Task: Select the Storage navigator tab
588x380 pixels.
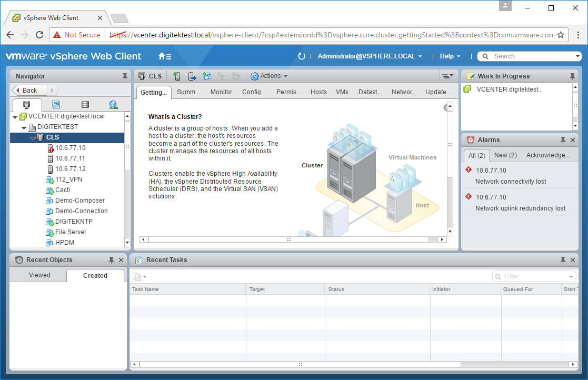Action: click(85, 105)
